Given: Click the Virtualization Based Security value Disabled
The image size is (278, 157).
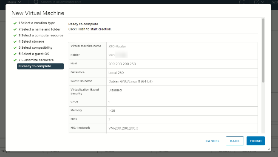Looking at the screenshot, I should coord(115,90).
